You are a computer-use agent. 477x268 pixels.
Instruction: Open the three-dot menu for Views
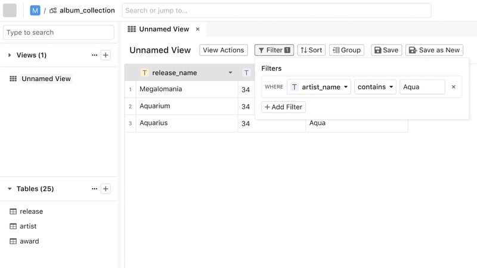click(94, 55)
